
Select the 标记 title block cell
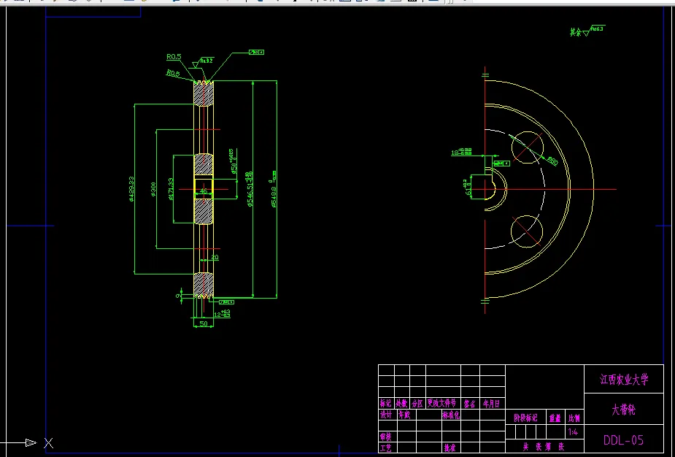386,404
